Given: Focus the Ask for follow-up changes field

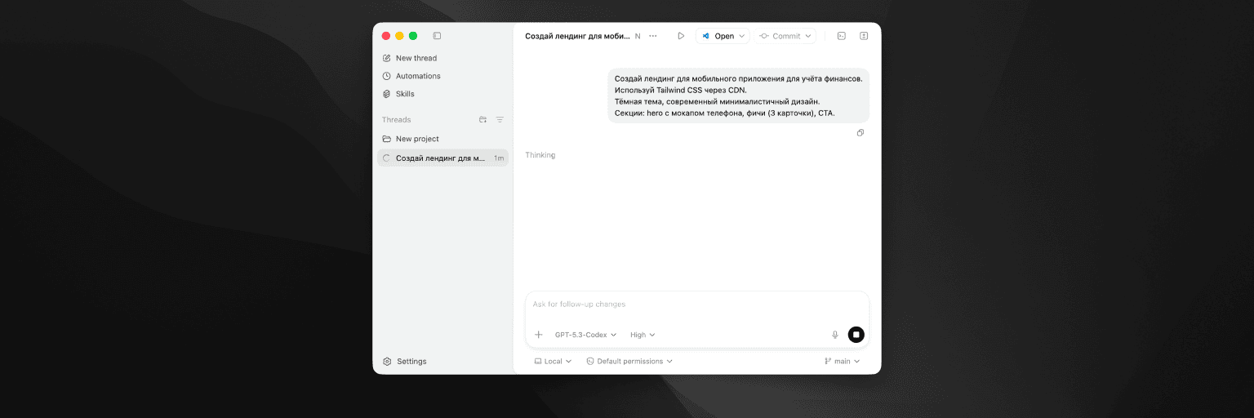Looking at the screenshot, I should [697, 305].
